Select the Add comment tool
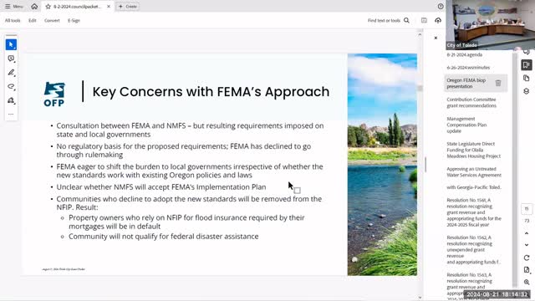 point(11,59)
